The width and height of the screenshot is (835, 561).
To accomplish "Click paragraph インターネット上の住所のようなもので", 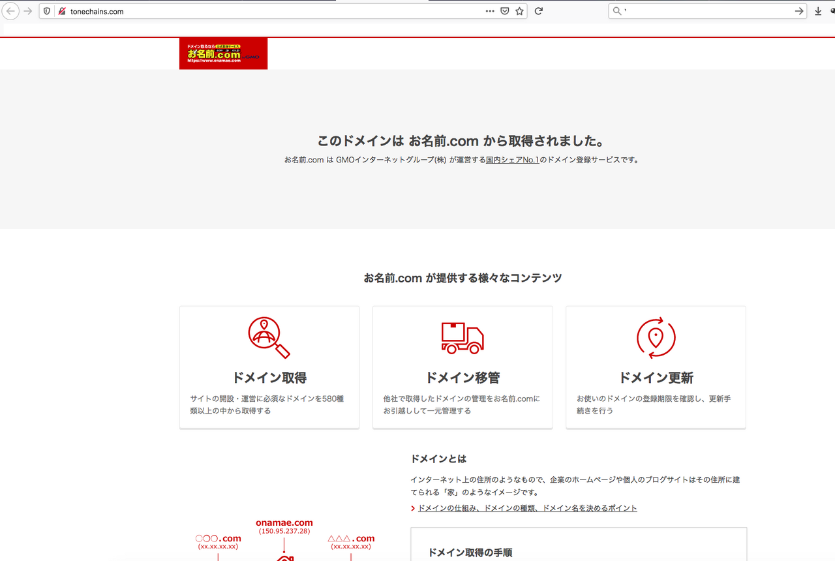I will coord(575,486).
